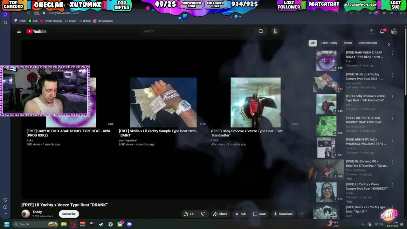This screenshot has height=229, width=407.
Task: Play the end-screen Mr Trendsetter video thumbnail
Action: (256, 102)
